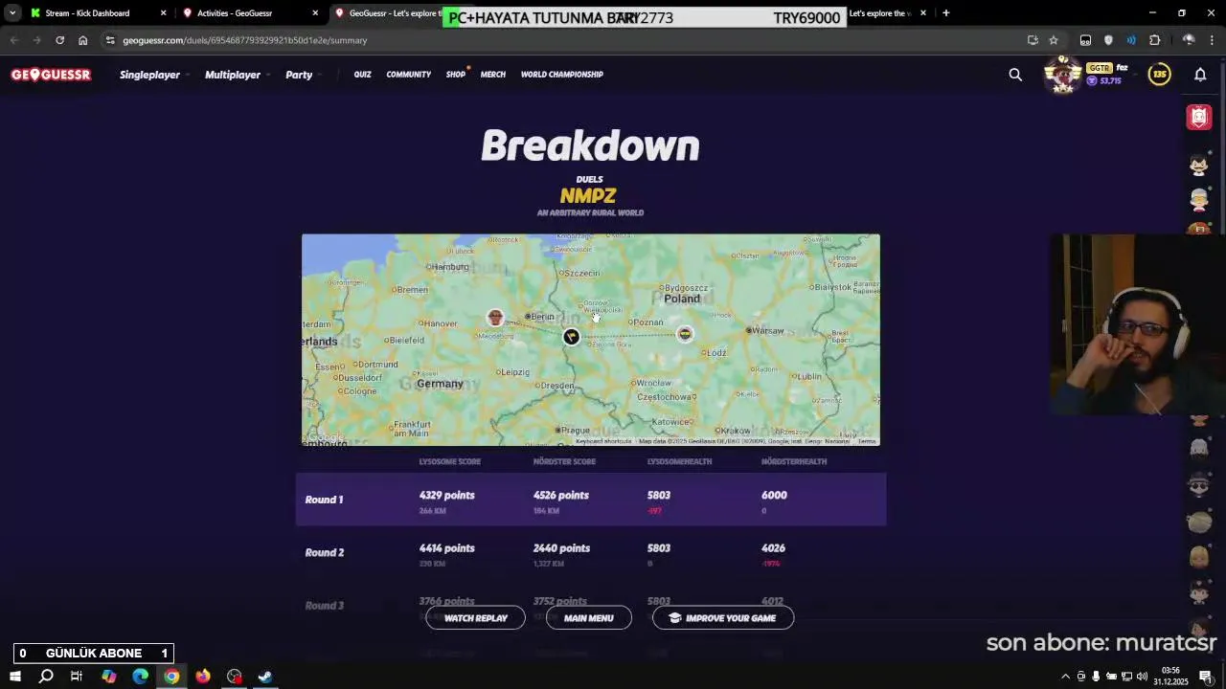Image resolution: width=1226 pixels, height=689 pixels.
Task: Close the Kick Dashboard tab
Action: [x=163, y=13]
